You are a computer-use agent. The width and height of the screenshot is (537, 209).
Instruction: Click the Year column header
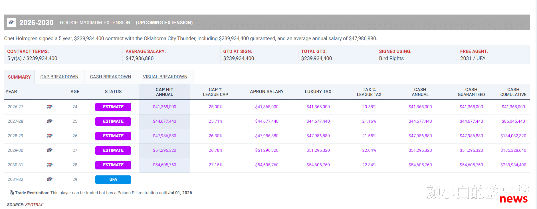[x=11, y=92]
